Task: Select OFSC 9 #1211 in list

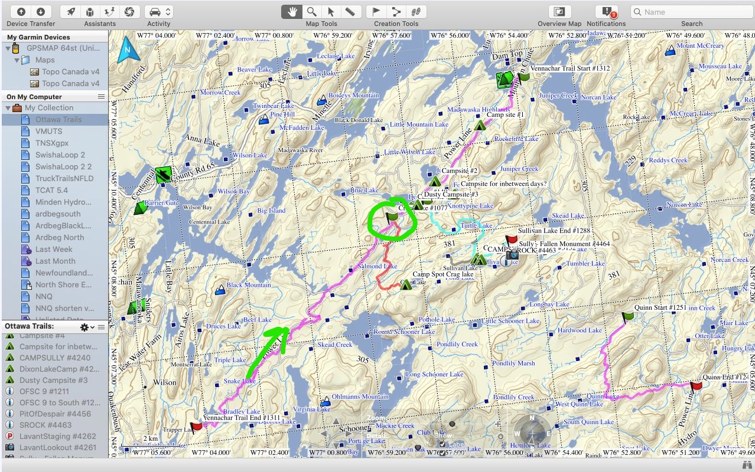Action: click(x=54, y=391)
